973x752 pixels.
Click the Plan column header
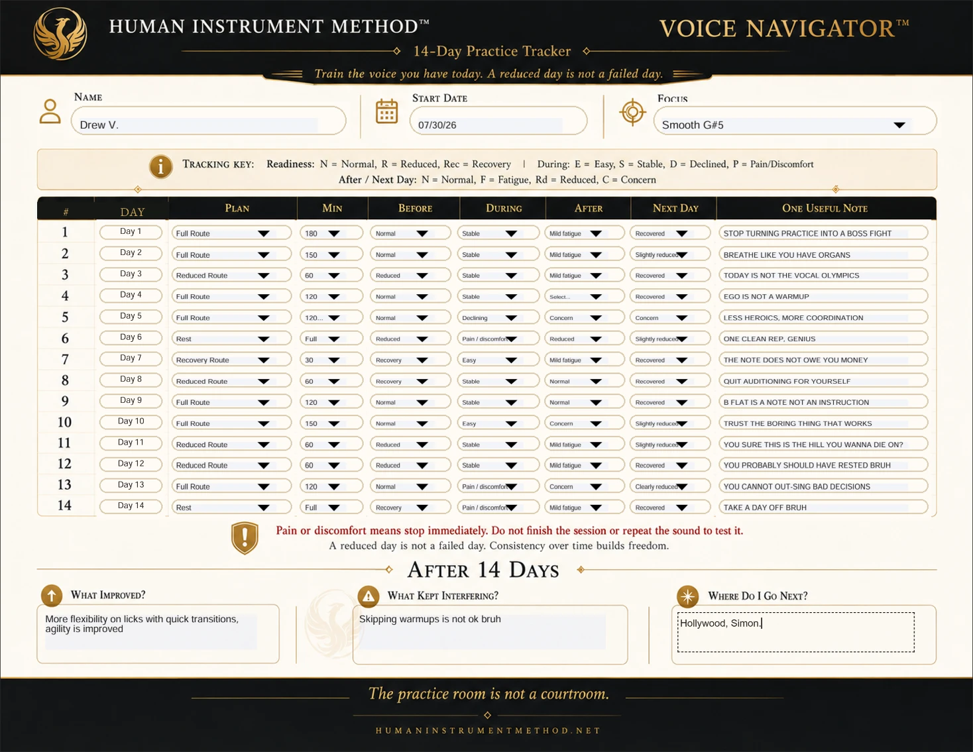point(237,208)
